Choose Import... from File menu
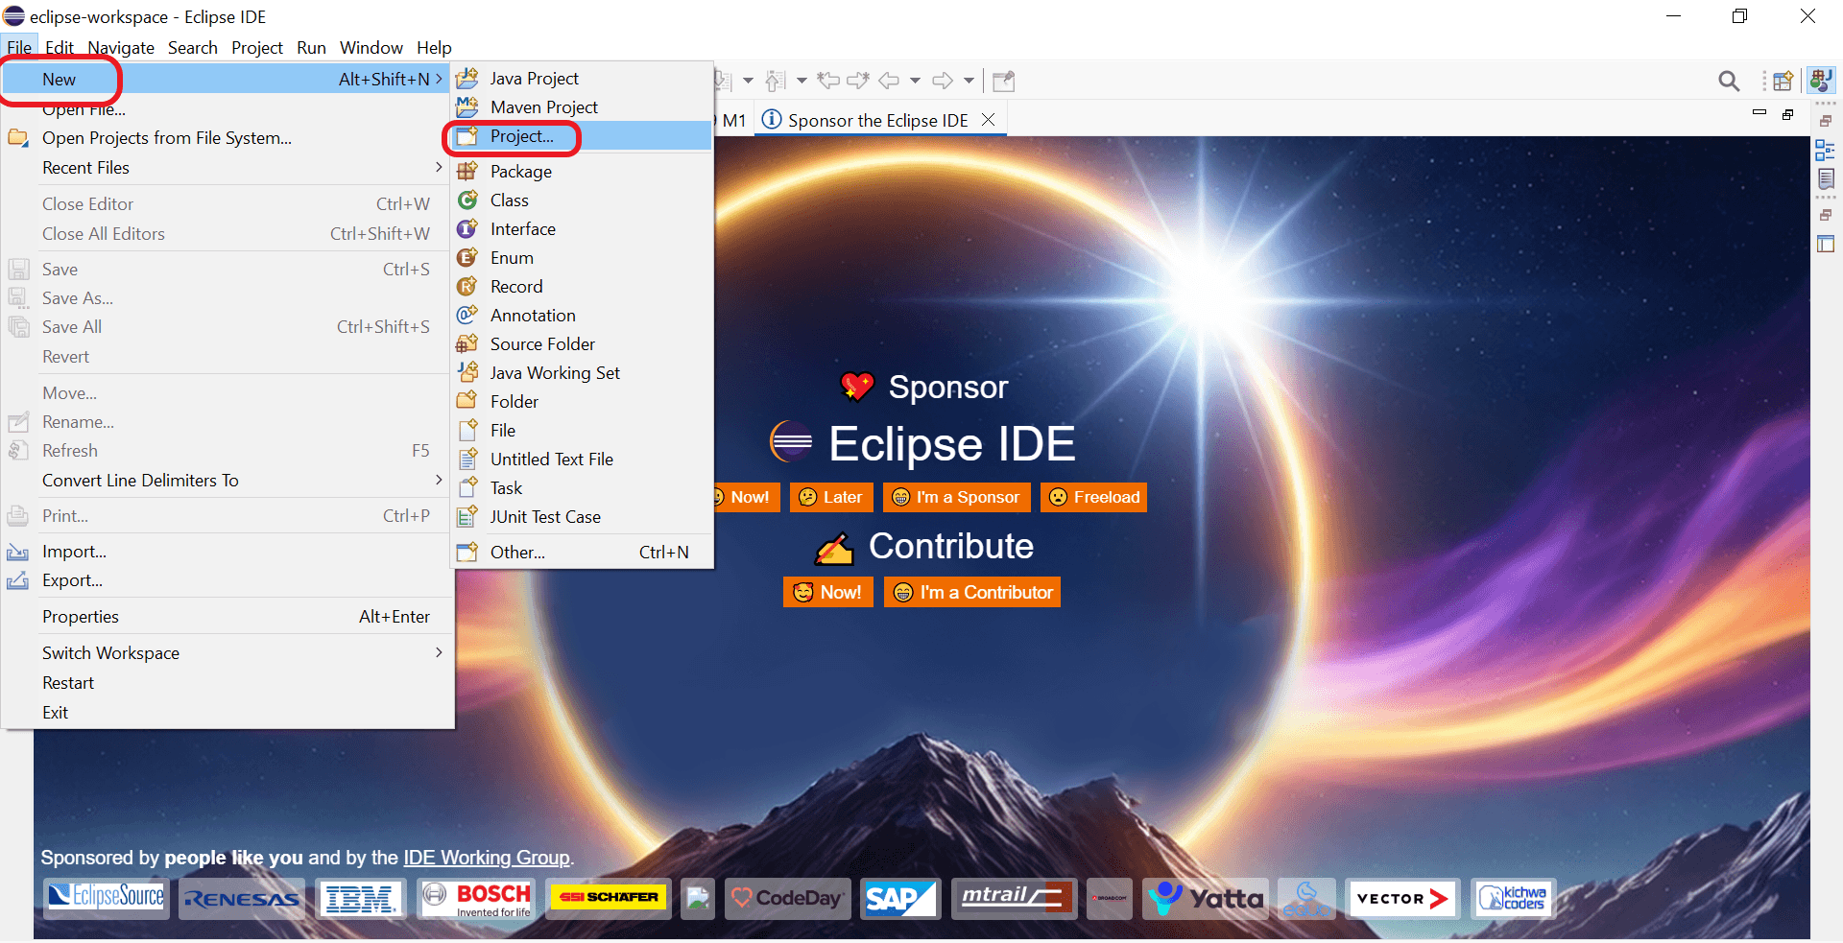The image size is (1843, 943). tap(228, 552)
